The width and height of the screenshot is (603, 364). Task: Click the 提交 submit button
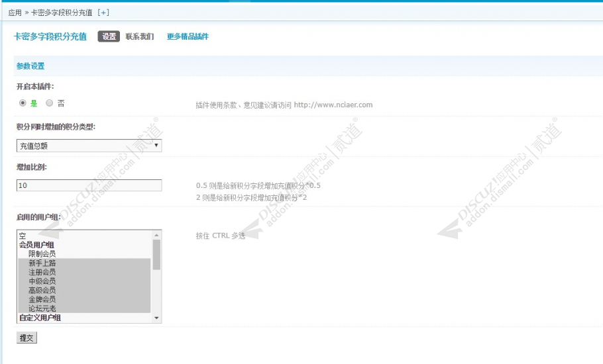[27, 338]
